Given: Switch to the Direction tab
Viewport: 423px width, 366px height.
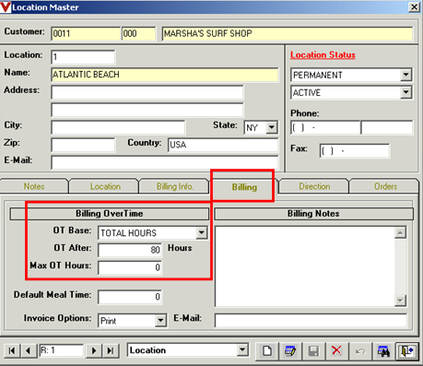Looking at the screenshot, I should click(314, 186).
